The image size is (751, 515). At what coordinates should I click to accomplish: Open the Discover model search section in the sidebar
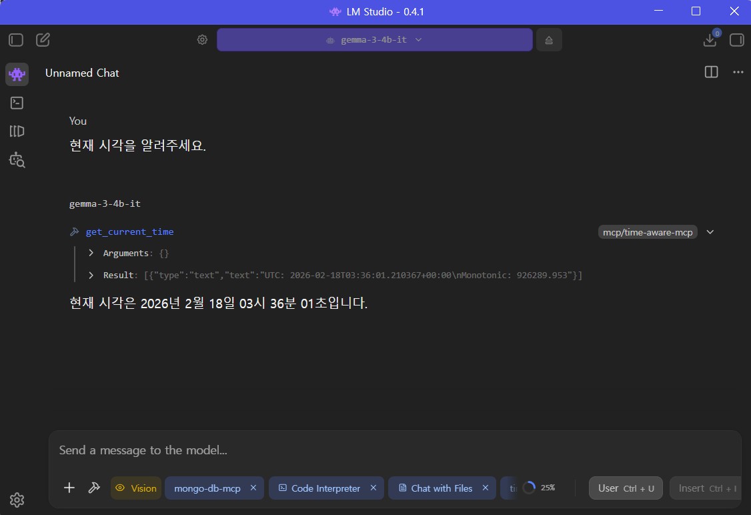coord(17,159)
